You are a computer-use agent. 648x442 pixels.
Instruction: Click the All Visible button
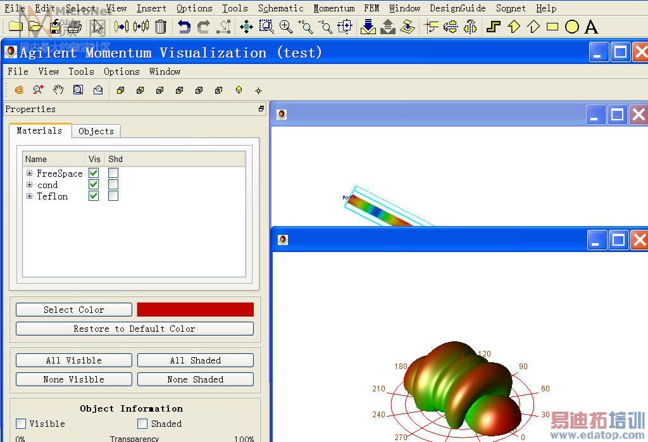pos(74,360)
